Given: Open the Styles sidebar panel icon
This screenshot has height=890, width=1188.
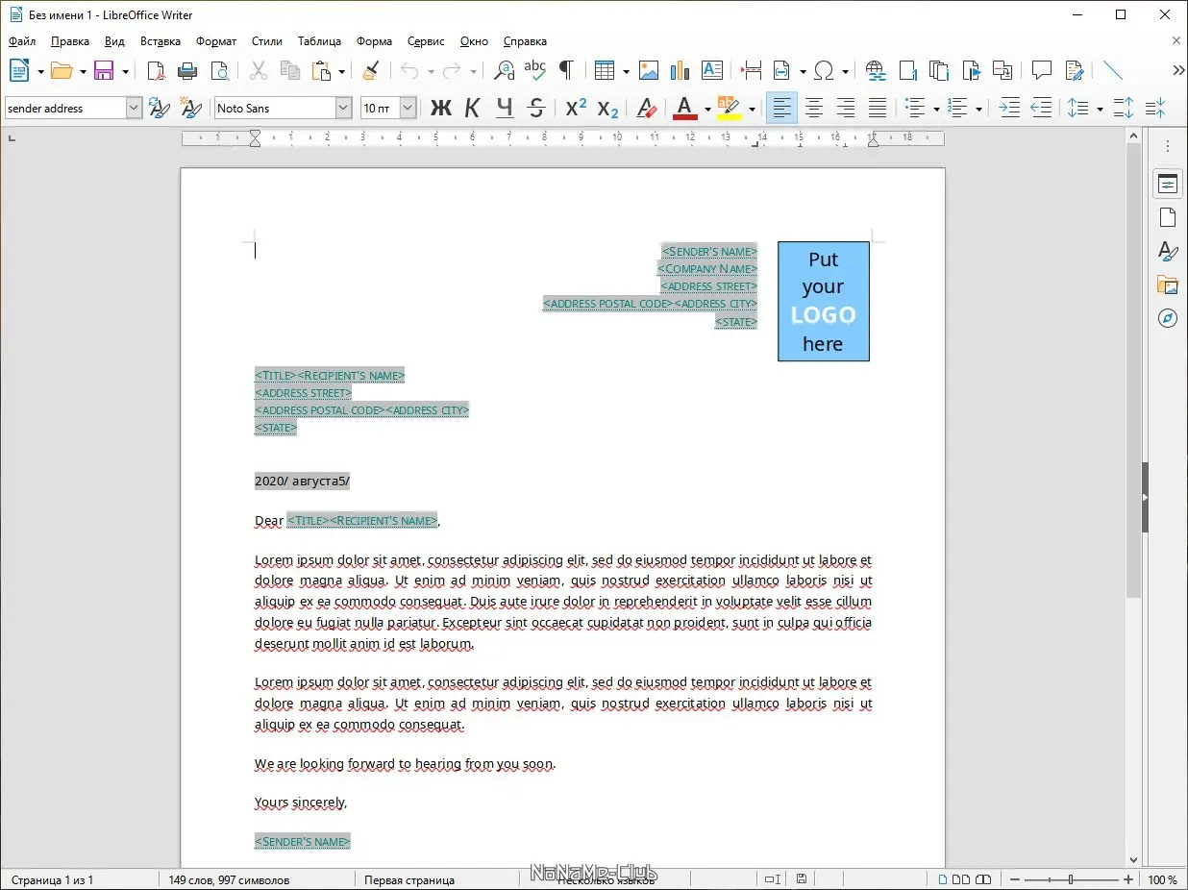Looking at the screenshot, I should 1168,251.
